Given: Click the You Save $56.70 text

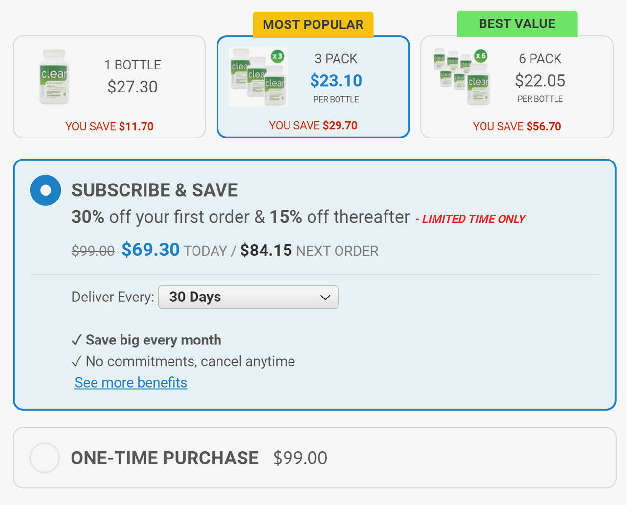Looking at the screenshot, I should click(x=517, y=126).
